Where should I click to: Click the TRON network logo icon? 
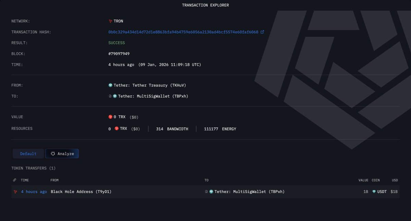pos(110,21)
